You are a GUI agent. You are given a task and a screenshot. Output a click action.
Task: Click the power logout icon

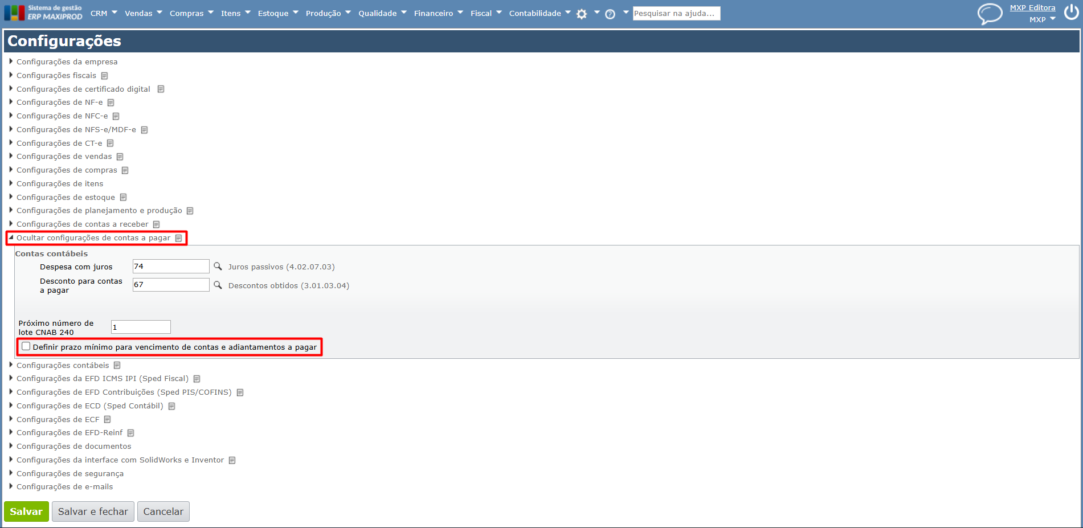click(1071, 13)
